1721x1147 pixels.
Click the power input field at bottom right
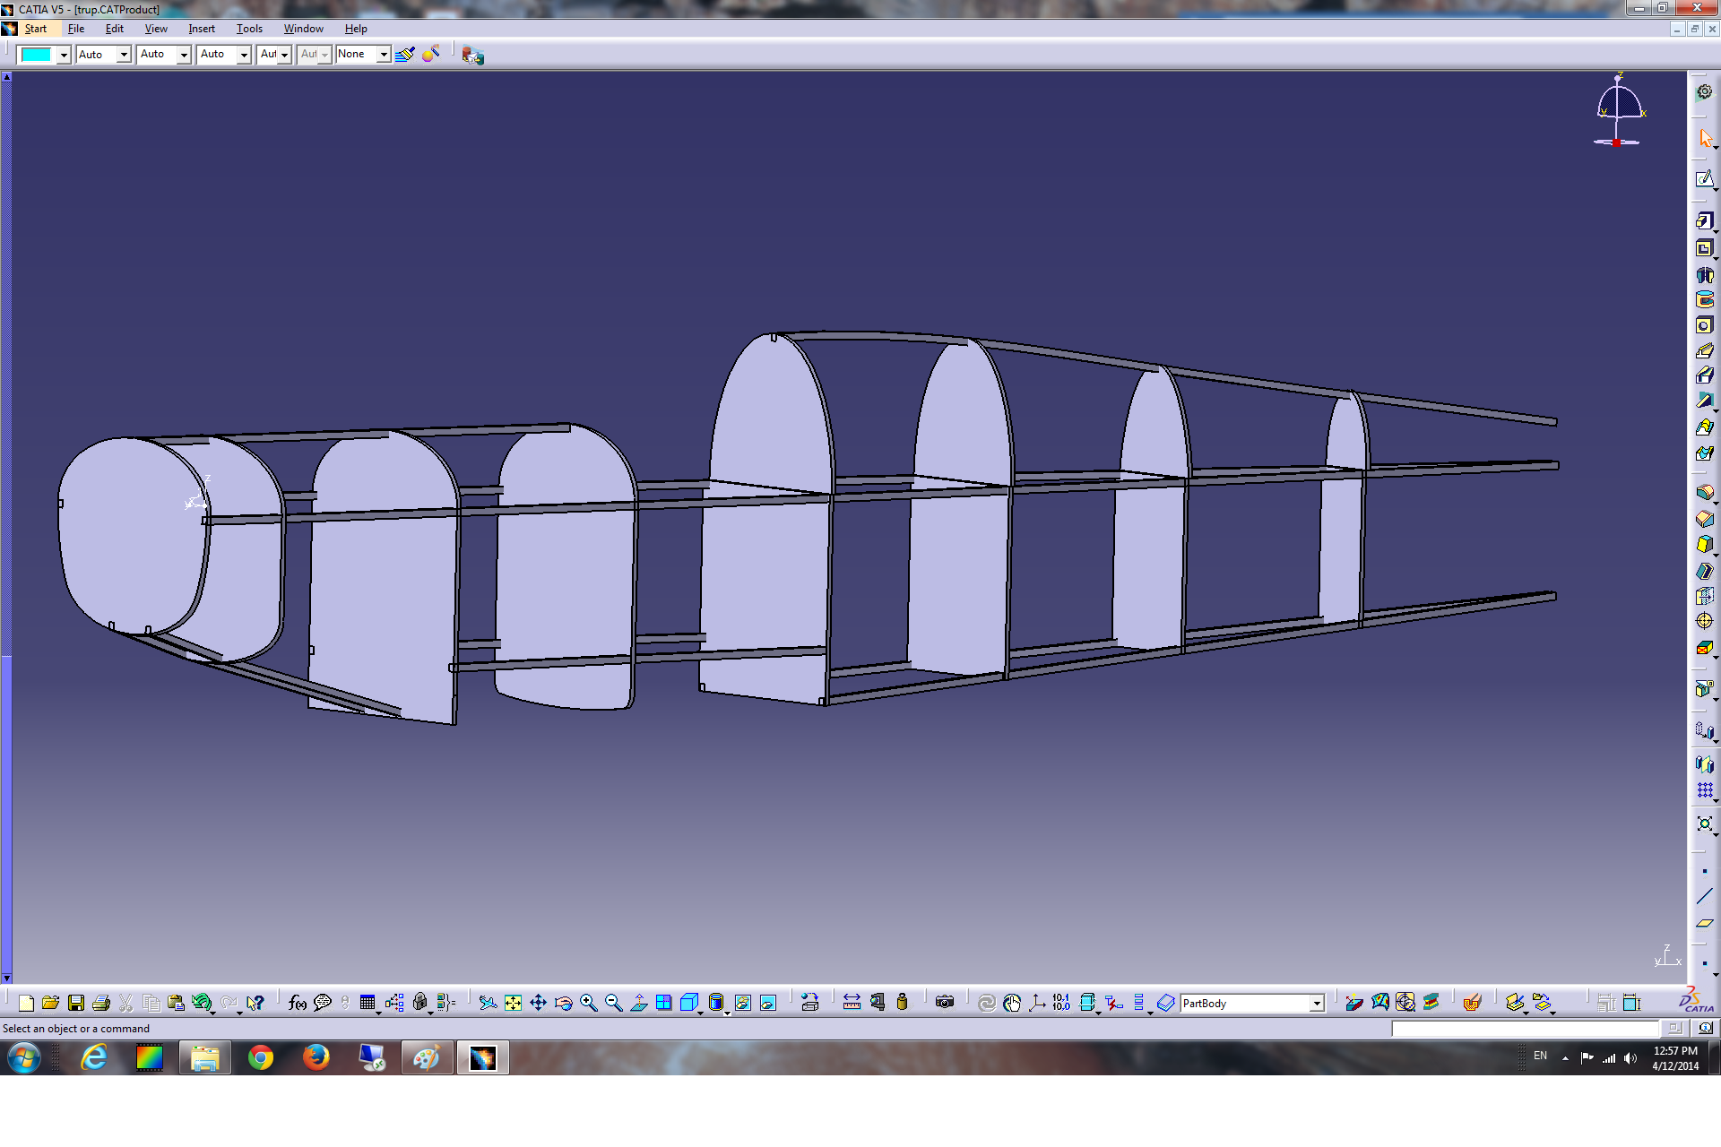click(x=1524, y=1029)
